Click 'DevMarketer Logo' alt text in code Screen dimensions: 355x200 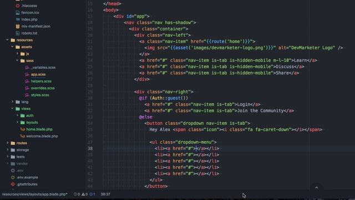(313, 48)
